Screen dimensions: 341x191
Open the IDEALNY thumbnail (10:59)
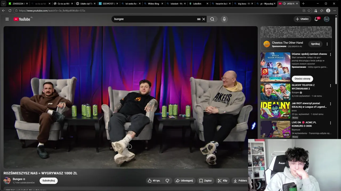pos(275,110)
